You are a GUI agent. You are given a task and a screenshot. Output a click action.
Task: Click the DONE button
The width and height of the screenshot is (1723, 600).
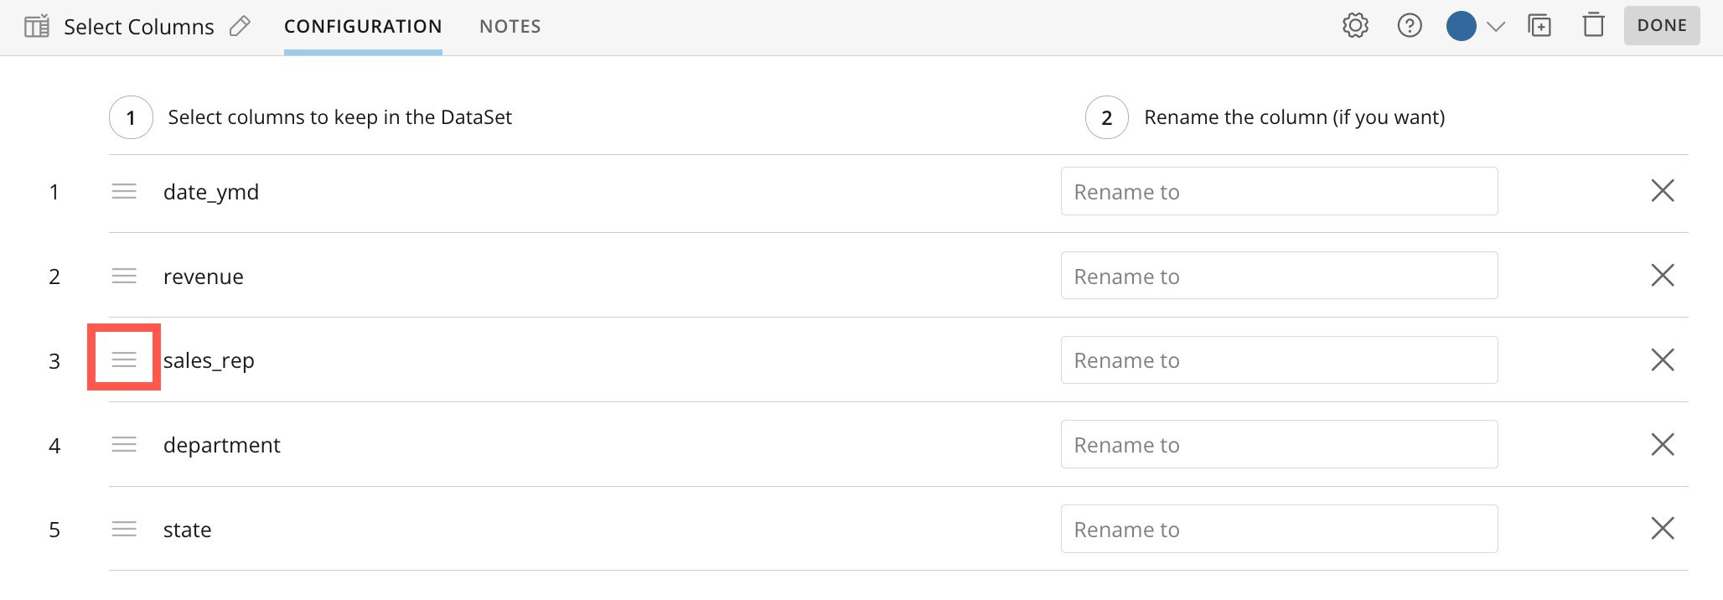[1662, 25]
